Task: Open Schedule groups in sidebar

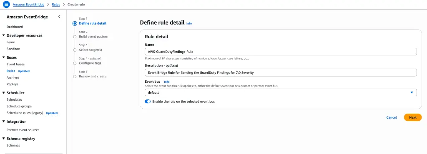Action: point(19,106)
